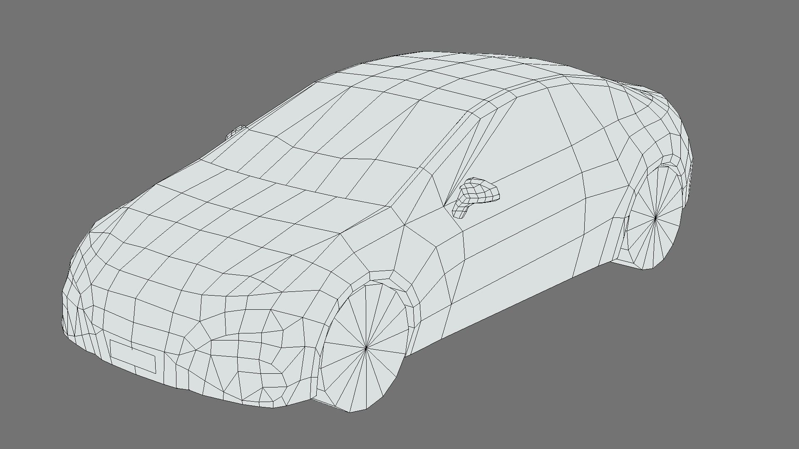Select the front license plate rectangle
Screen dimensions: 799x449
click(x=133, y=356)
